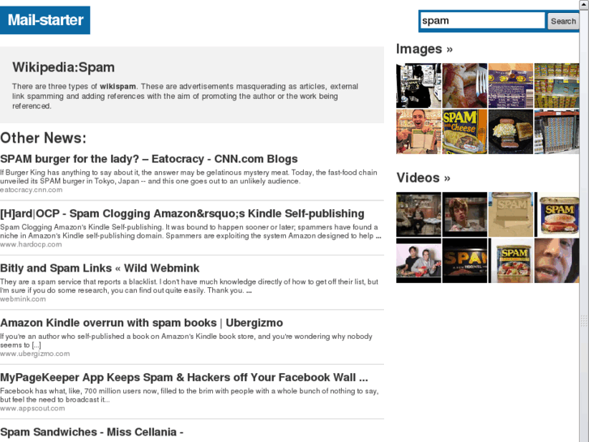Click the www.hardocp.com source text
This screenshot has height=442, width=589.
pos(31,244)
